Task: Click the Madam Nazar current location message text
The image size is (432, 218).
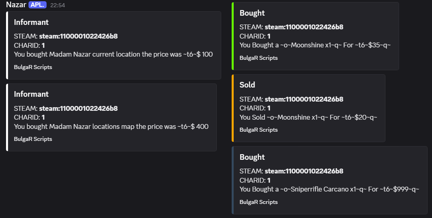Action: 113,54
